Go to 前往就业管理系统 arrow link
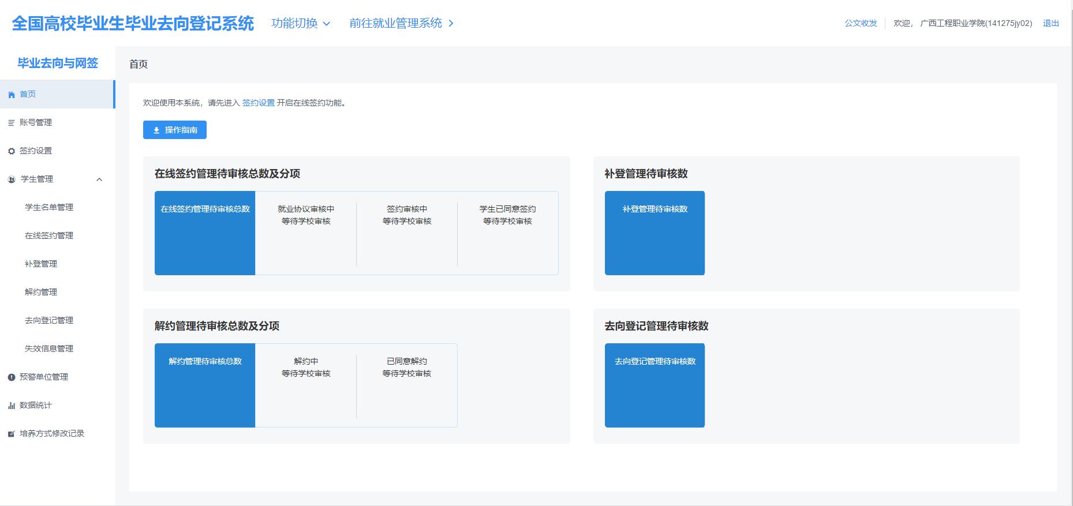Image resolution: width=1073 pixels, height=506 pixels. [x=402, y=23]
